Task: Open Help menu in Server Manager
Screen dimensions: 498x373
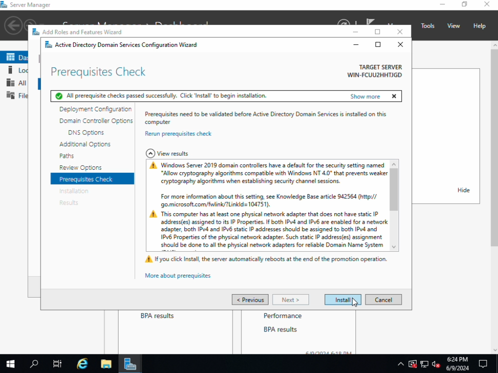Action: [x=479, y=26]
